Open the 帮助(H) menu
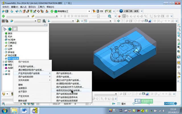Image resolution: width=182 pixels, height=114 pixels. point(50,7)
